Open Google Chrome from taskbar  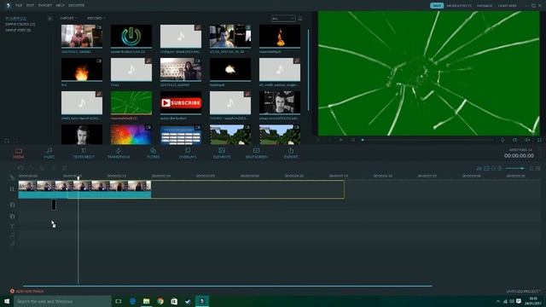tap(160, 301)
